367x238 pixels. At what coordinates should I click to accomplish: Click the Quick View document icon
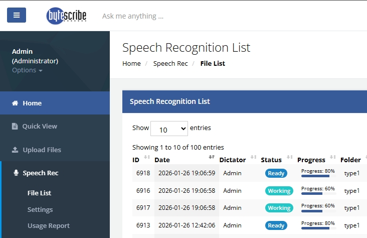point(15,127)
